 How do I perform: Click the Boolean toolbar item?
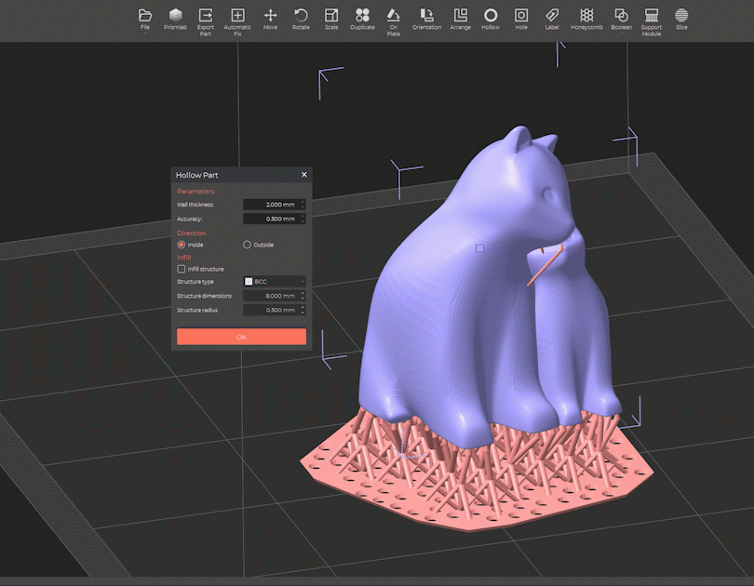[x=619, y=17]
